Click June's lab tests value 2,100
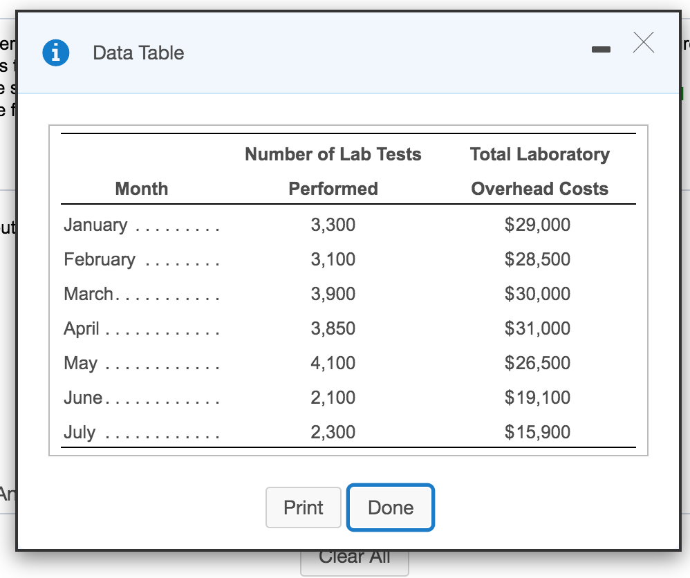The width and height of the screenshot is (690, 578). point(333,398)
